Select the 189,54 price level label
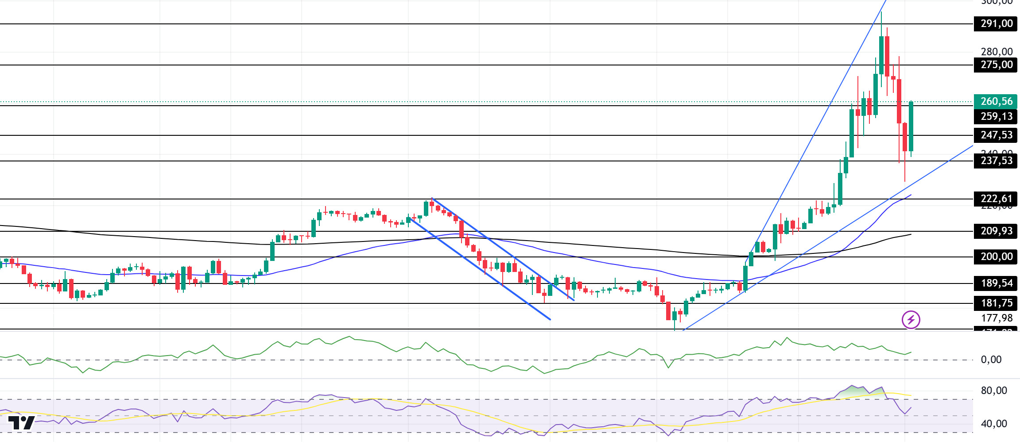 tap(995, 283)
